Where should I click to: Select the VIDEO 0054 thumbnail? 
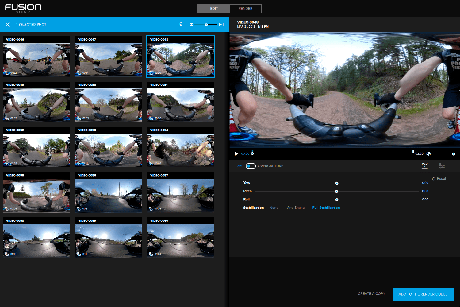(181, 147)
